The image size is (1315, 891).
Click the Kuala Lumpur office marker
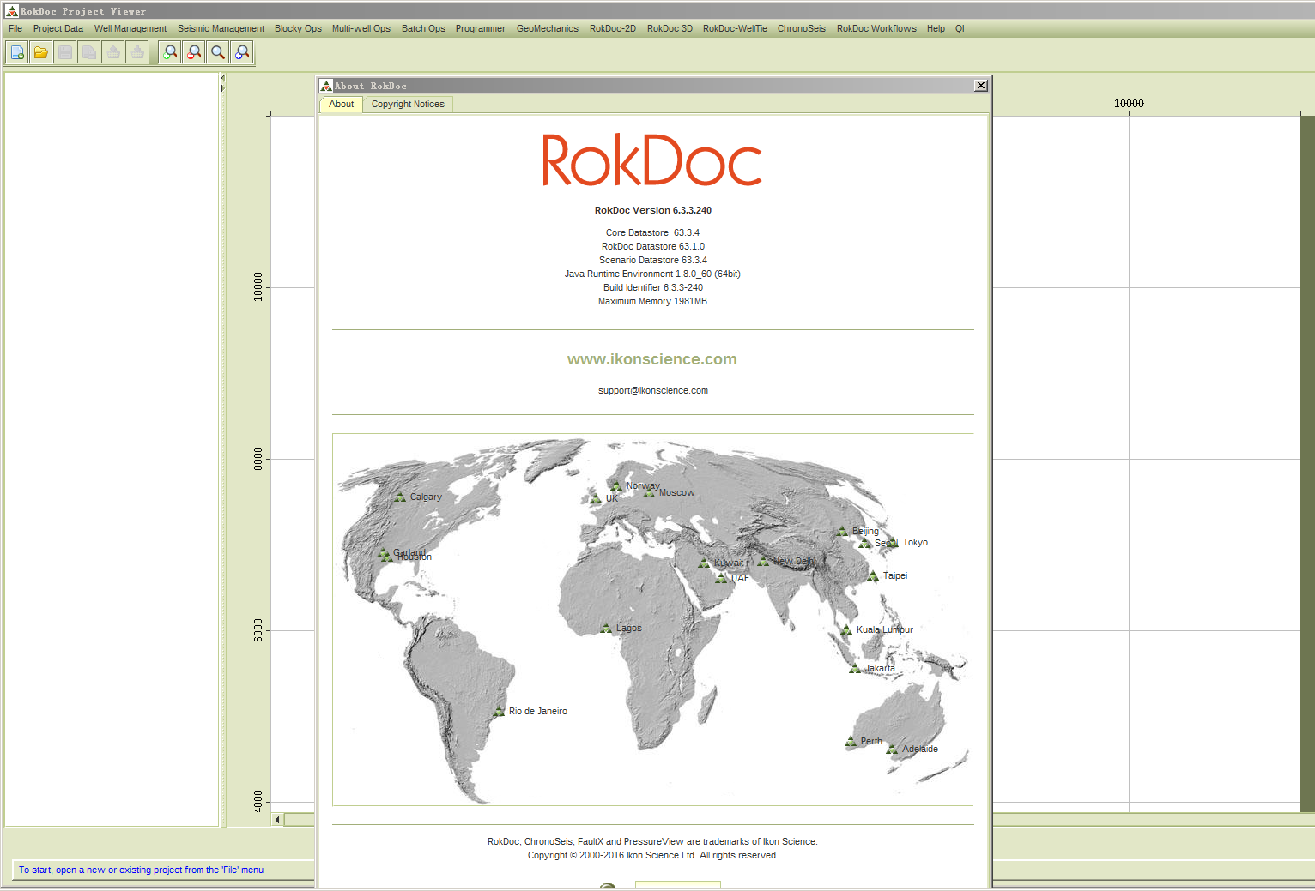[846, 630]
